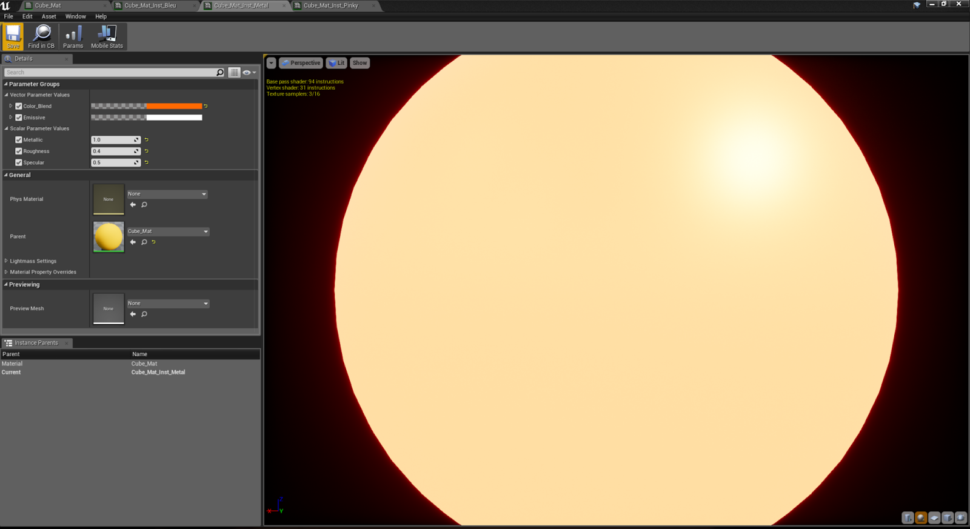Image resolution: width=970 pixels, height=529 pixels.
Task: Open Parent Cube_Mat dropdown
Action: point(168,231)
